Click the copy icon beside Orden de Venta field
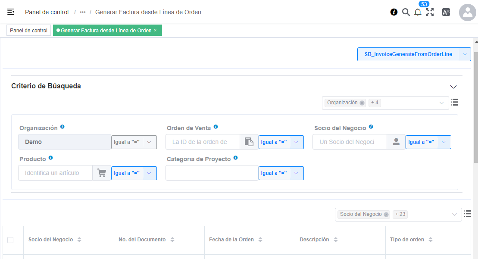478x259 pixels. [x=249, y=142]
